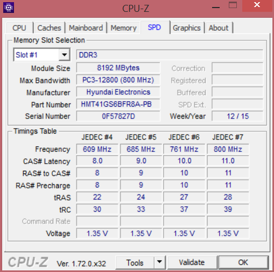The height and width of the screenshot is (272, 274).
Task: Open the Mainboard tab
Action: [86, 28]
